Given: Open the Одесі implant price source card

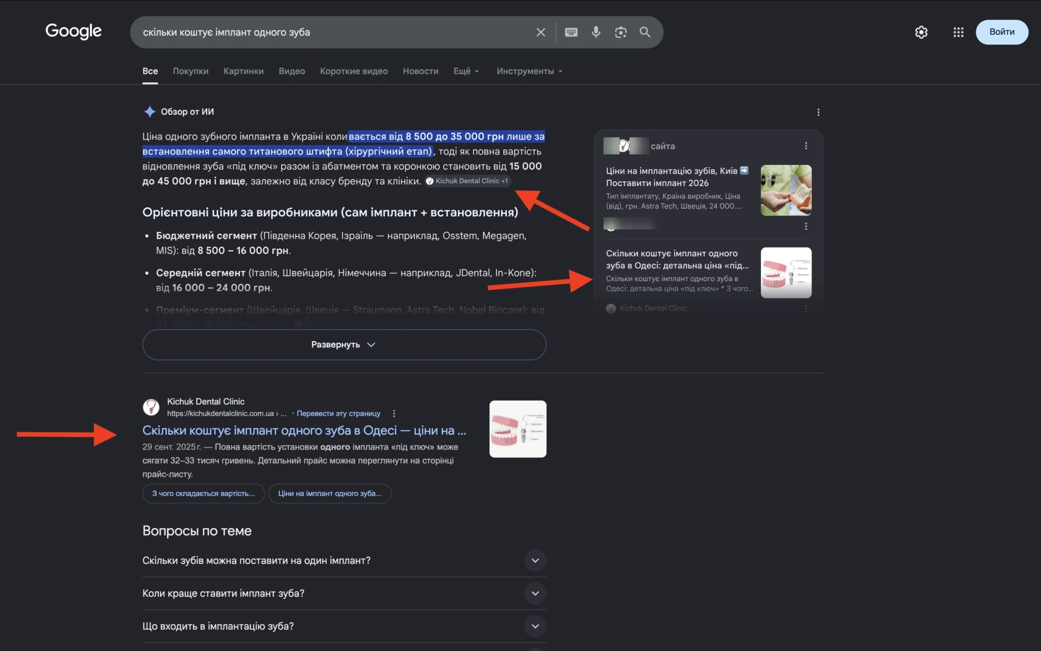Looking at the screenshot, I should [x=679, y=270].
